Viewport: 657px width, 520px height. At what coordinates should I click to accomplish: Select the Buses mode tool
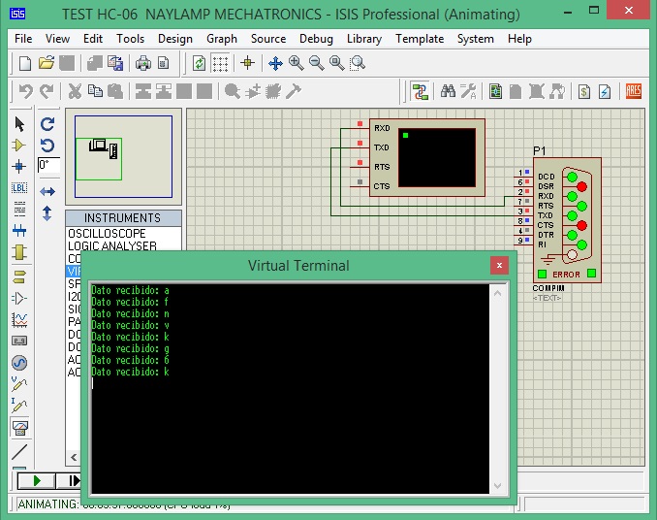19,231
